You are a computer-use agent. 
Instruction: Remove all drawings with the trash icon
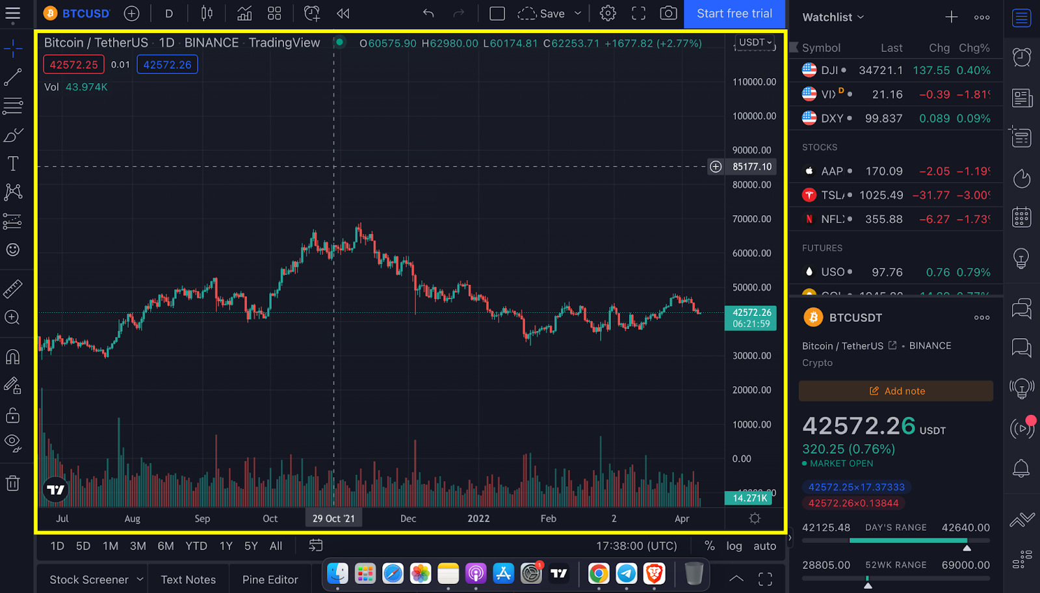click(x=13, y=483)
